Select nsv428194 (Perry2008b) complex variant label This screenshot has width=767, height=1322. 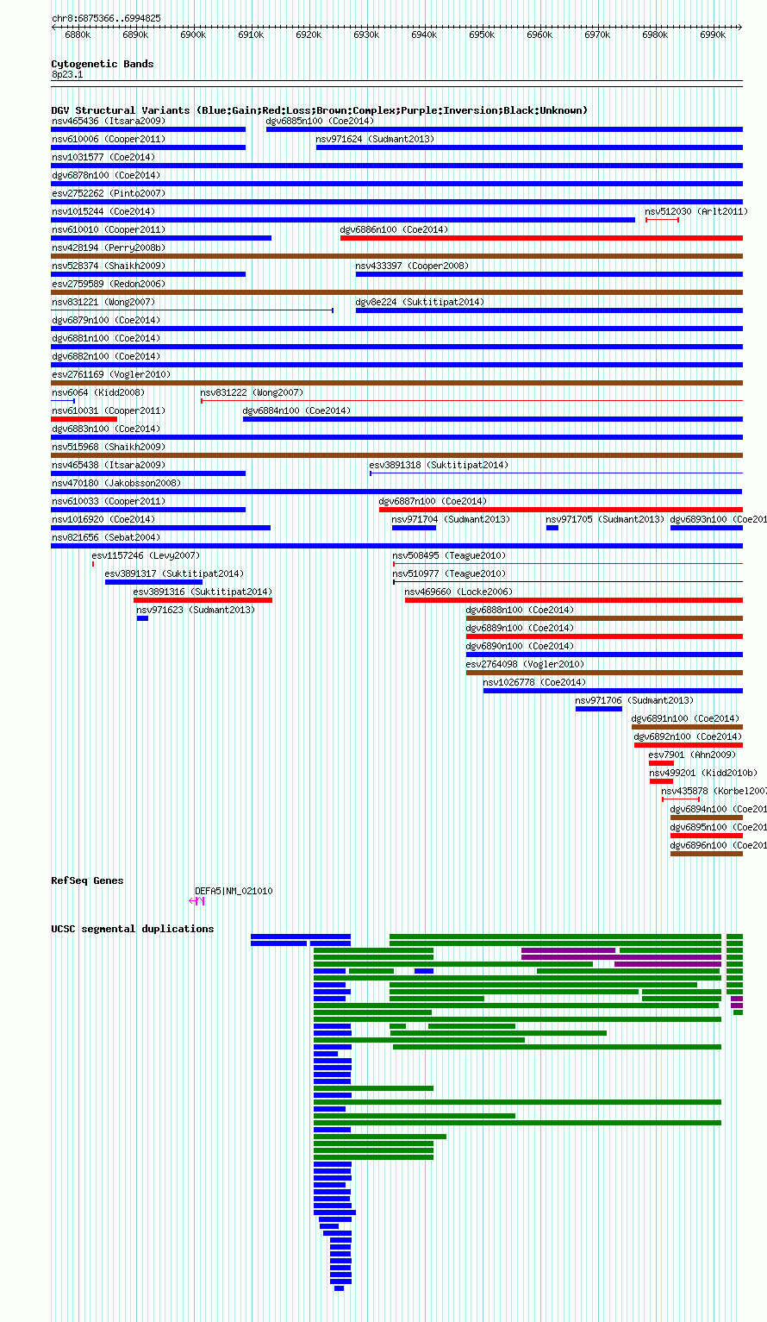(x=109, y=247)
